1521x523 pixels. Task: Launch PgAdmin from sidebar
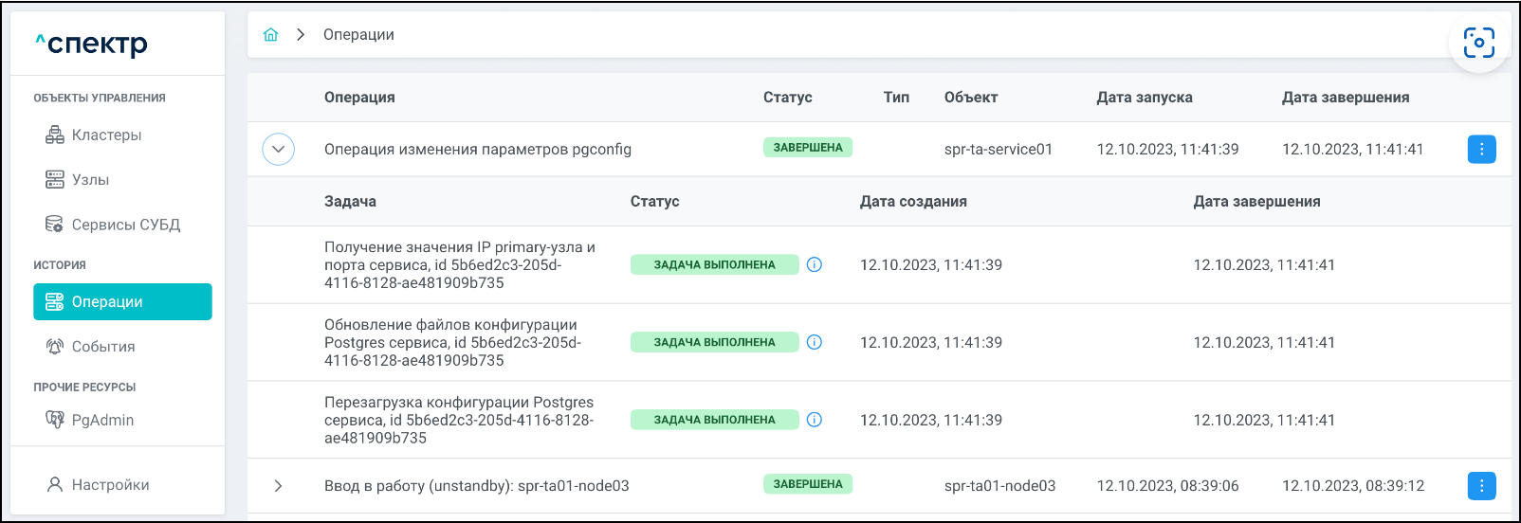point(102,421)
